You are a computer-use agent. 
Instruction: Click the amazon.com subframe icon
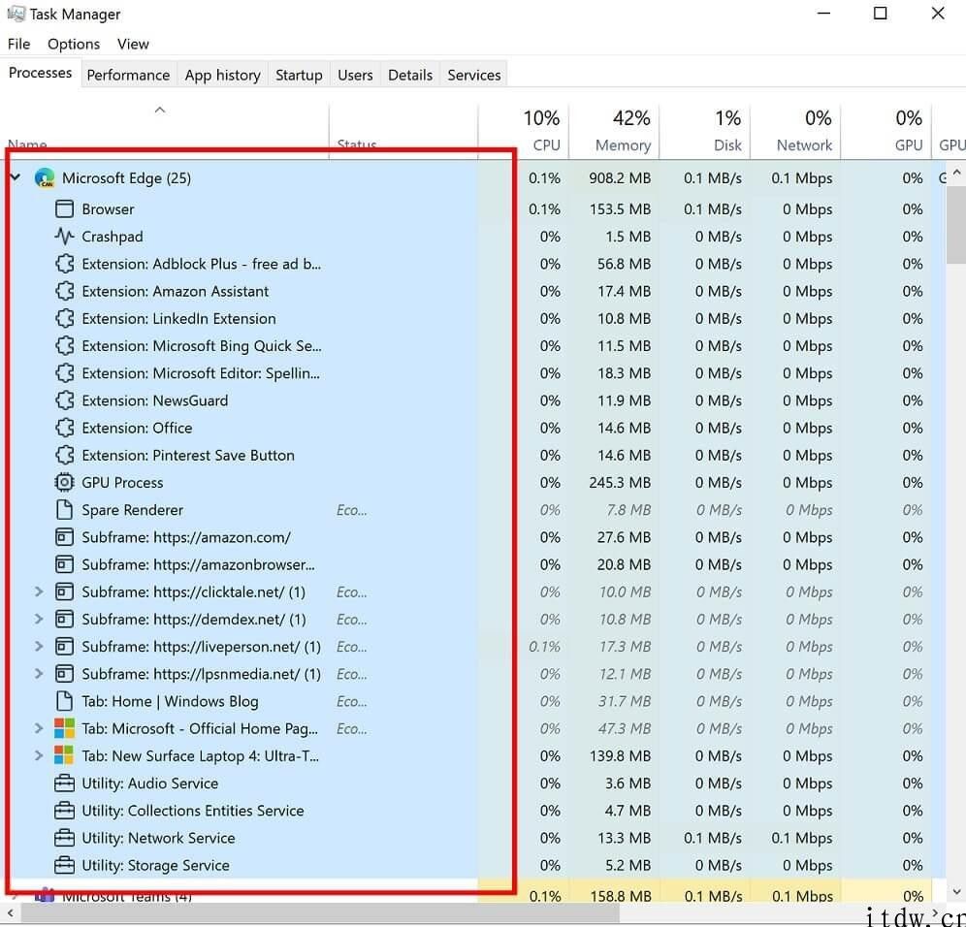click(64, 537)
